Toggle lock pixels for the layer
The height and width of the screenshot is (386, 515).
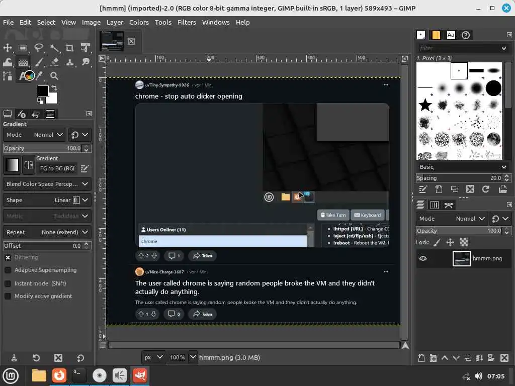tap(437, 243)
